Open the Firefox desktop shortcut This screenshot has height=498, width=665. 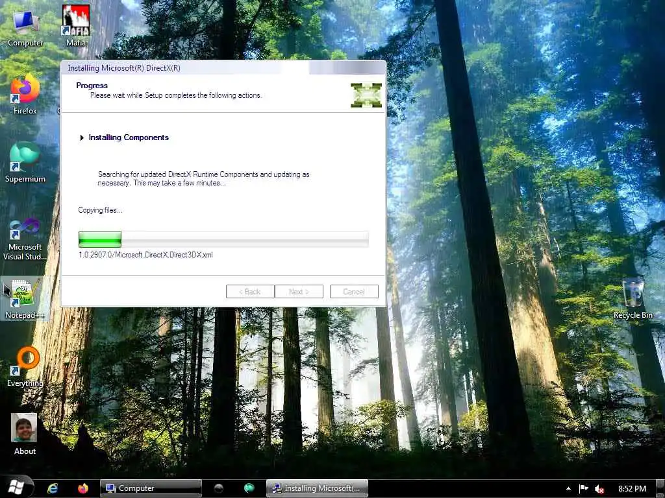point(25,94)
